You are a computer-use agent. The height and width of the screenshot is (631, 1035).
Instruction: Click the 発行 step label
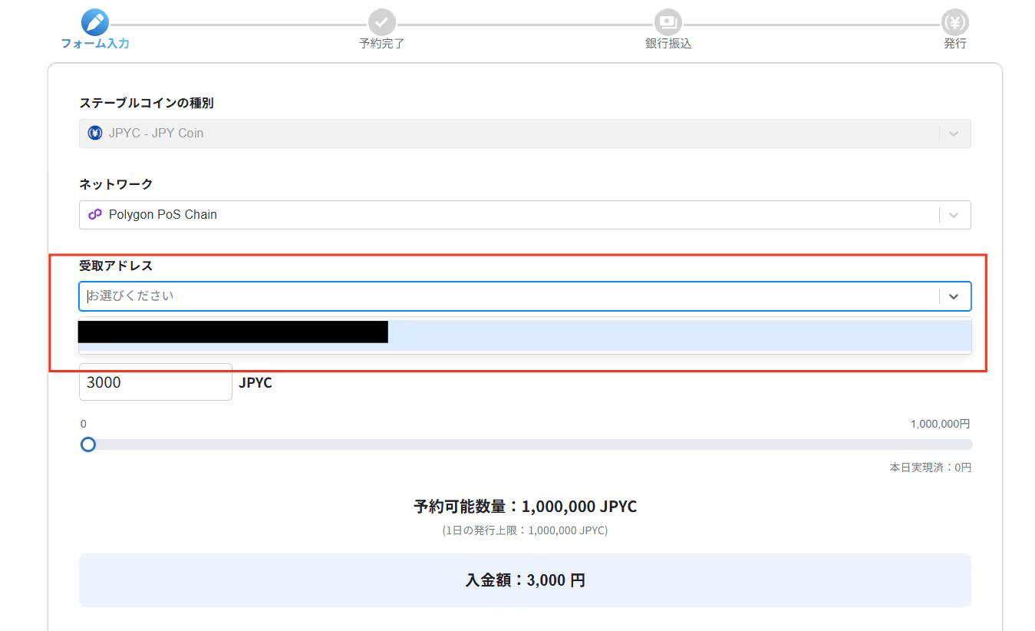[x=954, y=44]
